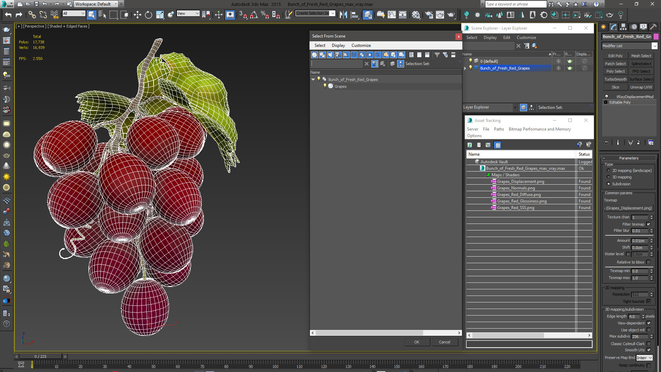The image size is (661, 372).
Task: Open the Preserve Map Bnd dropdown
Action: point(644,358)
